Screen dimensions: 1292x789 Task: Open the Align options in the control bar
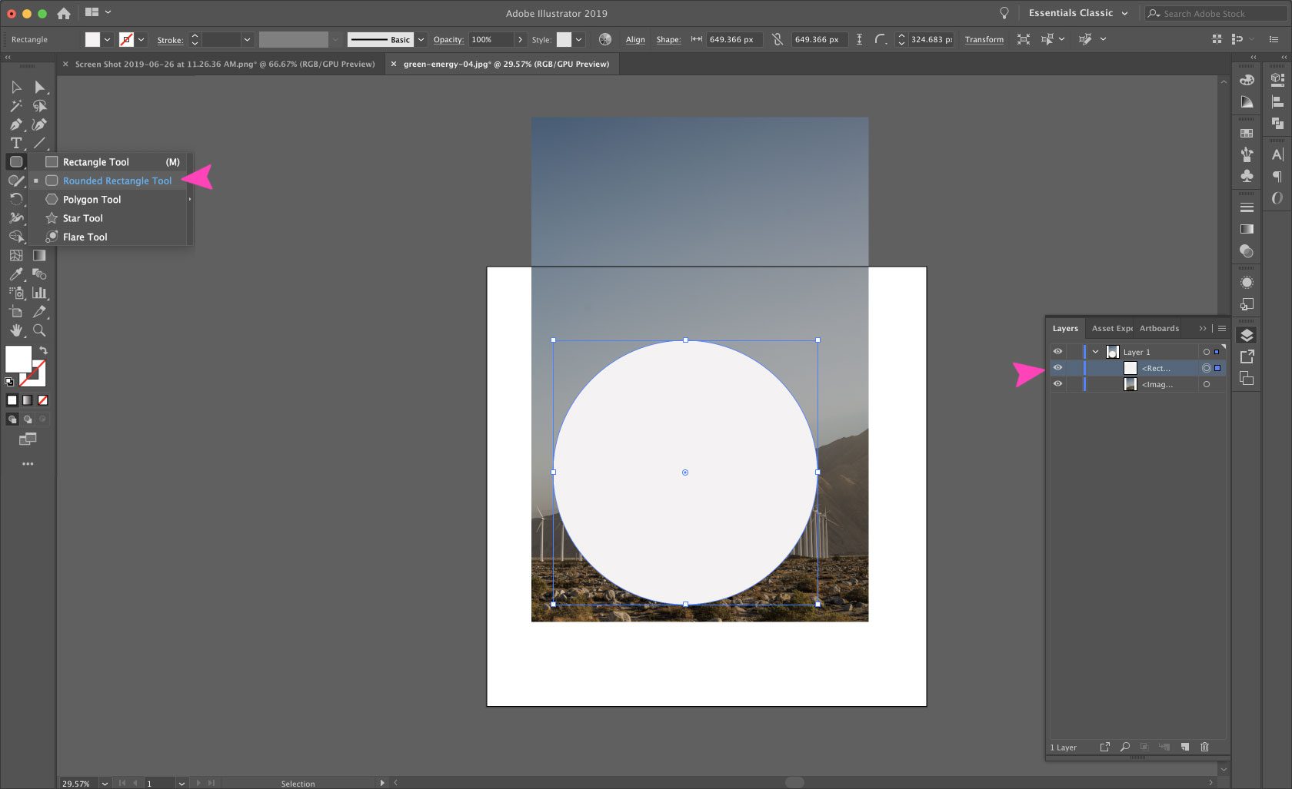click(634, 39)
